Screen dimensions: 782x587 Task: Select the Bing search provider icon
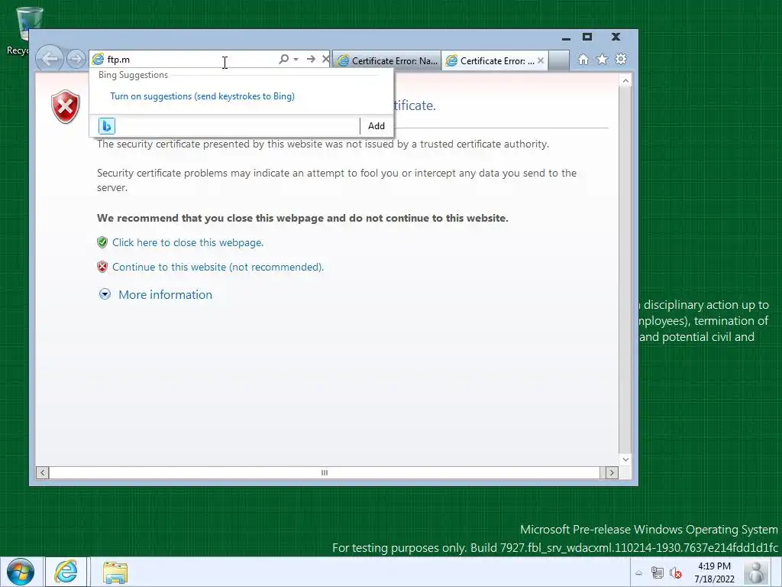(x=107, y=126)
